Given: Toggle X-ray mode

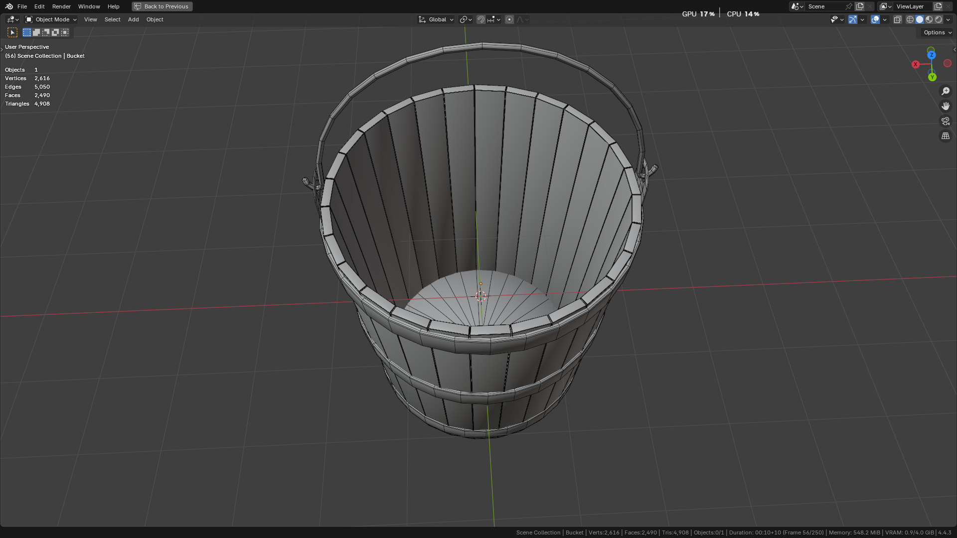Looking at the screenshot, I should pyautogui.click(x=898, y=19).
